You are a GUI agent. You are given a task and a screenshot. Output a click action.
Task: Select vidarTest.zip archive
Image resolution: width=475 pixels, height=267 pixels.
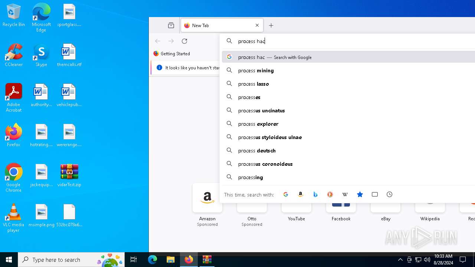(69, 176)
